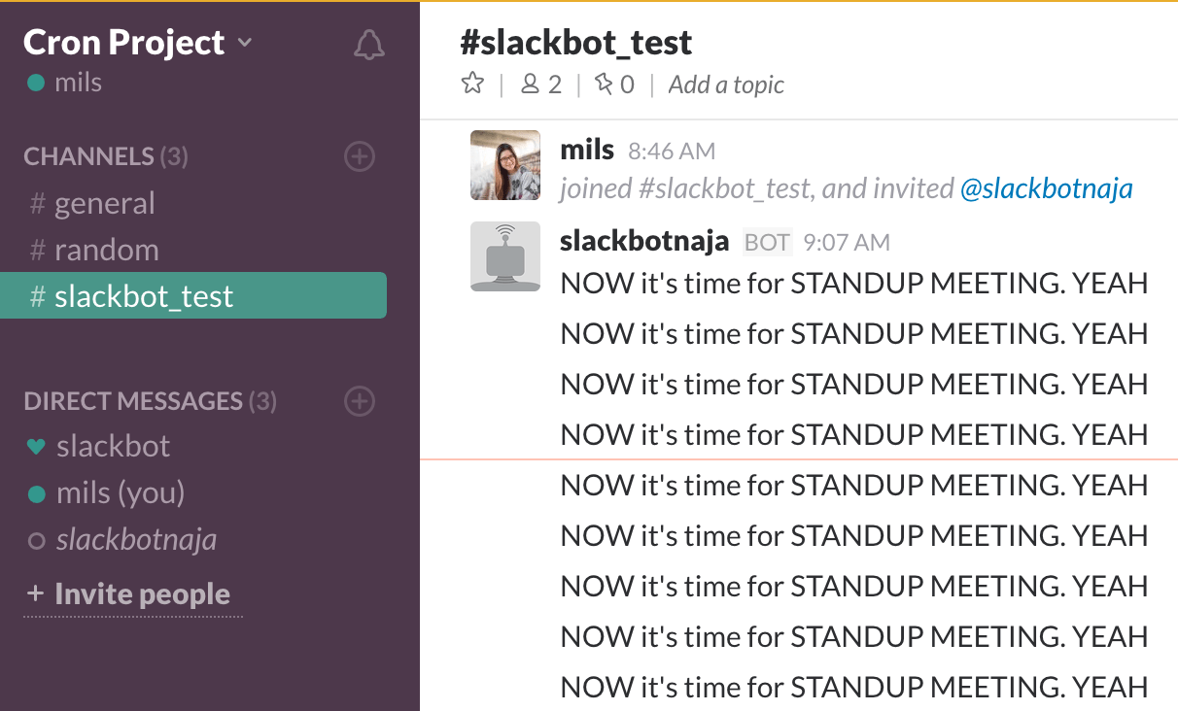Screen dimensions: 1178x711
Task: Expand the Cron Project team menu
Action: point(137,43)
